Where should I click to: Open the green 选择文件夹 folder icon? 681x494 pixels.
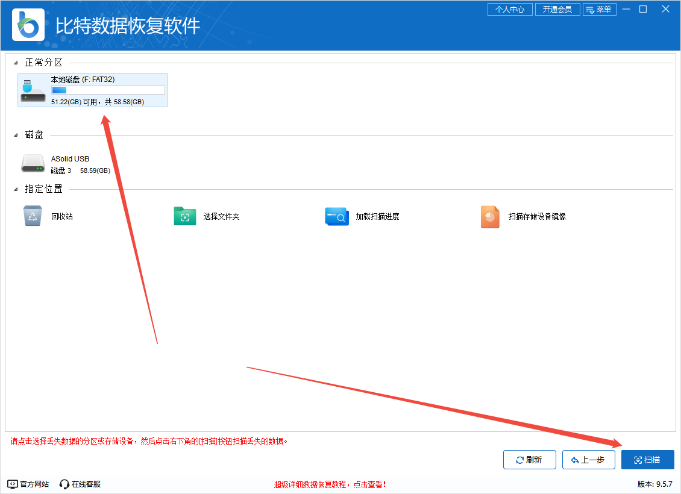tap(185, 216)
